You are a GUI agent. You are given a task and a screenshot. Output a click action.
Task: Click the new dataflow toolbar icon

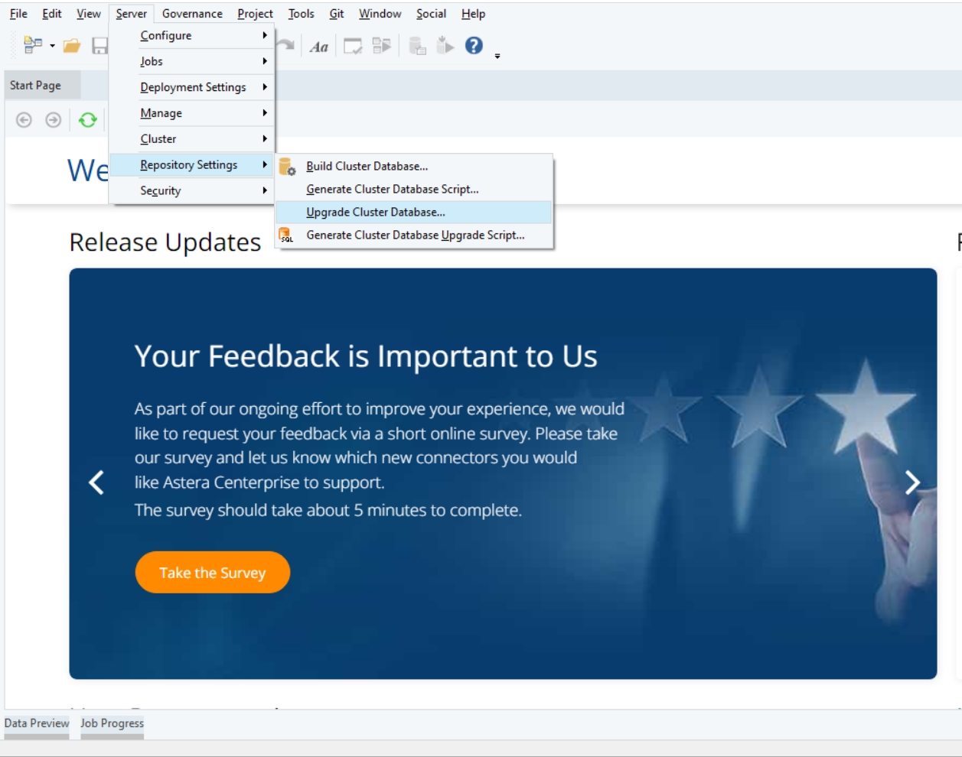(x=32, y=46)
